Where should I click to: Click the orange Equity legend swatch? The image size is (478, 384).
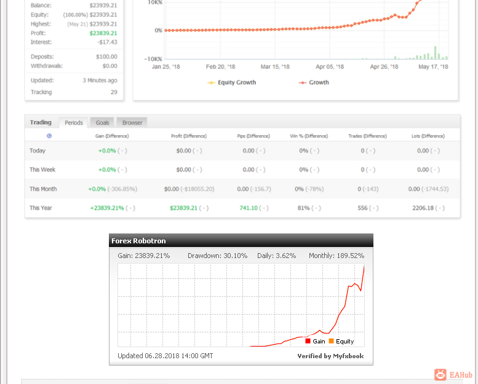[x=331, y=341]
